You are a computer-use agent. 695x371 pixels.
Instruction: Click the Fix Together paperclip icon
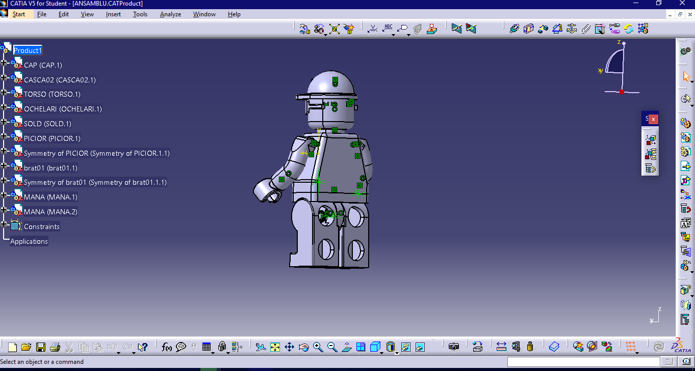[x=585, y=28]
